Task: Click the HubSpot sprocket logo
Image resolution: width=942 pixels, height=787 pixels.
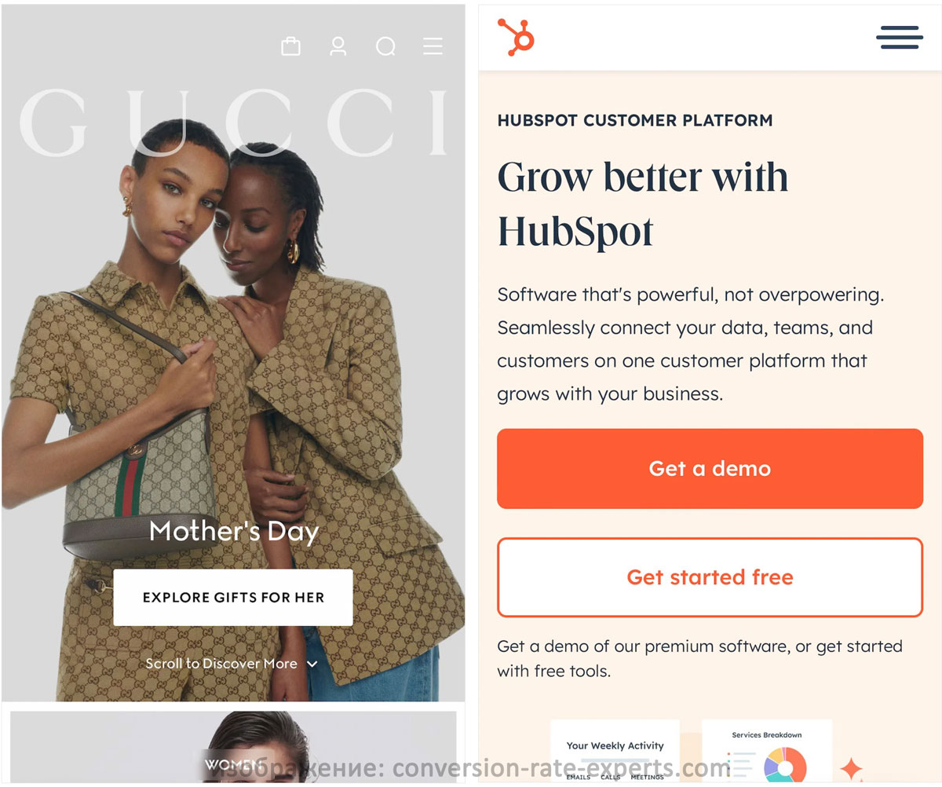Action: click(x=516, y=37)
